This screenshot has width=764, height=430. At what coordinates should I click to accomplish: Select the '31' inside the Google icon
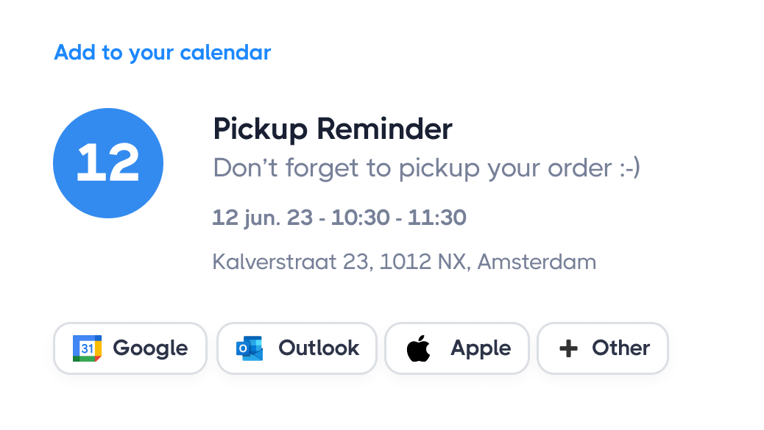[x=88, y=348]
